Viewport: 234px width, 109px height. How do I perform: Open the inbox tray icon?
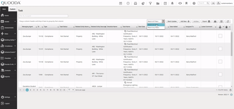(x=135, y=3)
